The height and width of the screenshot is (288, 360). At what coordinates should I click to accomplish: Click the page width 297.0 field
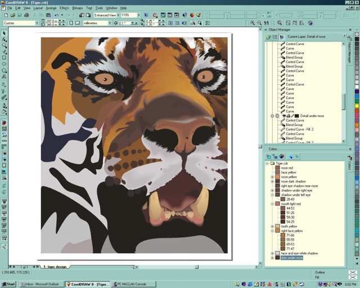[x=52, y=21]
